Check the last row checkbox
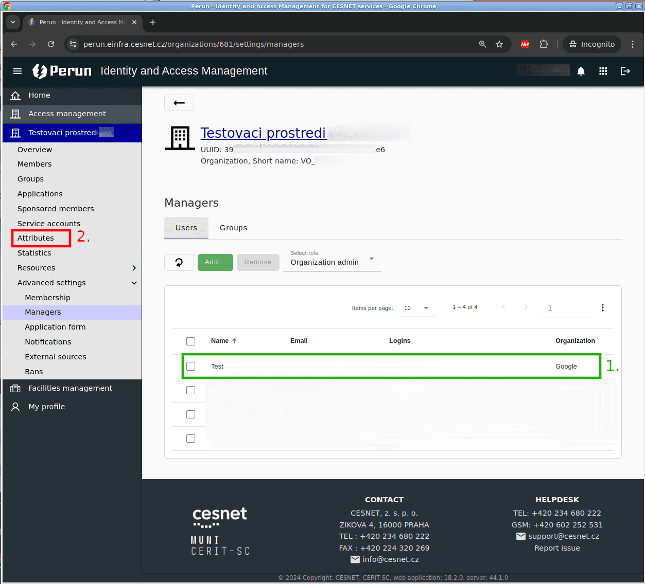 coord(191,439)
